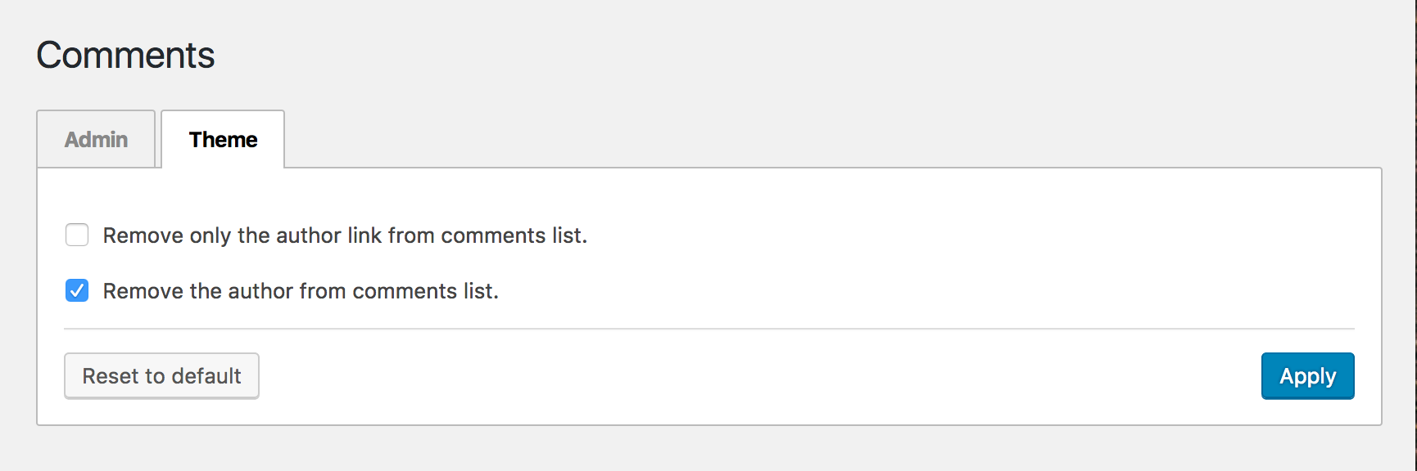The height and width of the screenshot is (471, 1417).
Task: Open the inactive Admin settings tab
Action: [x=96, y=140]
